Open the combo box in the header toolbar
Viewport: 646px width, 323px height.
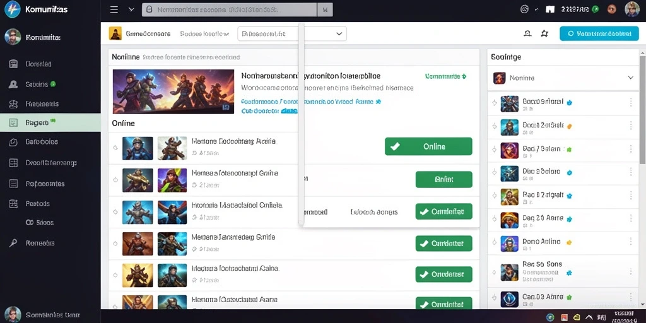click(x=292, y=34)
